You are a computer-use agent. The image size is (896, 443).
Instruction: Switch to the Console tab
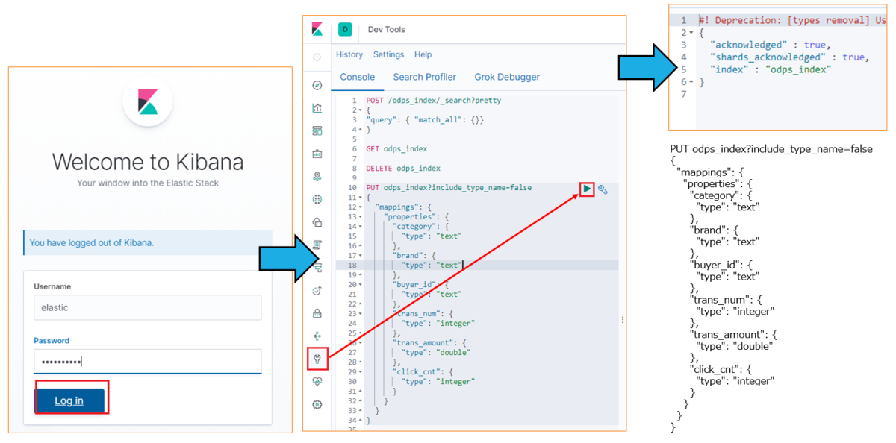pyautogui.click(x=357, y=77)
